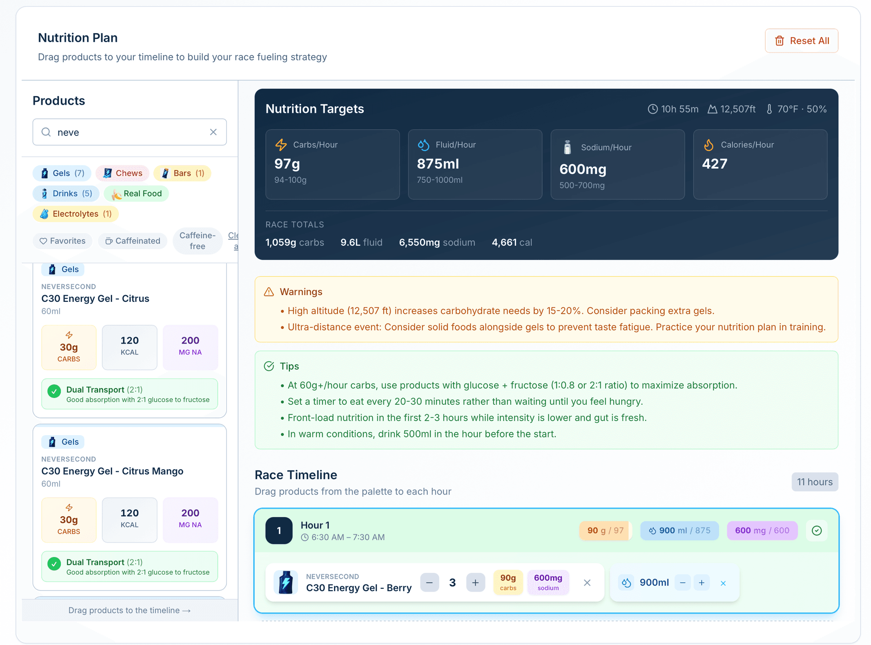
Task: Remove C30 Energy Gel Berry from Hour 1
Action: click(587, 582)
